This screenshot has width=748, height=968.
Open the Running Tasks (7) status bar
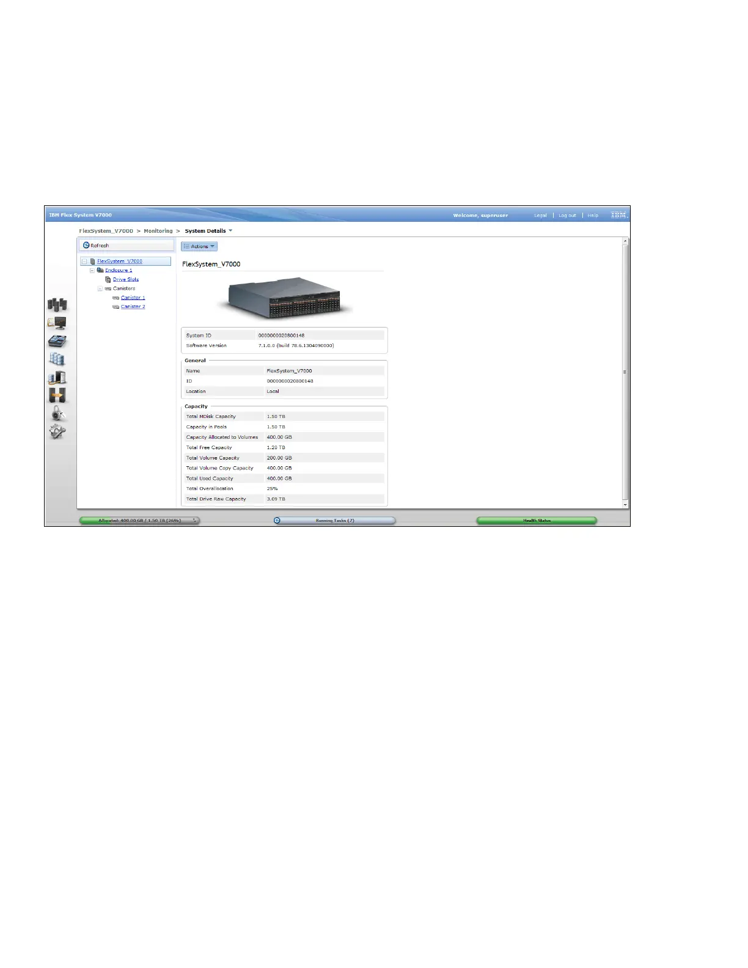coord(334,521)
